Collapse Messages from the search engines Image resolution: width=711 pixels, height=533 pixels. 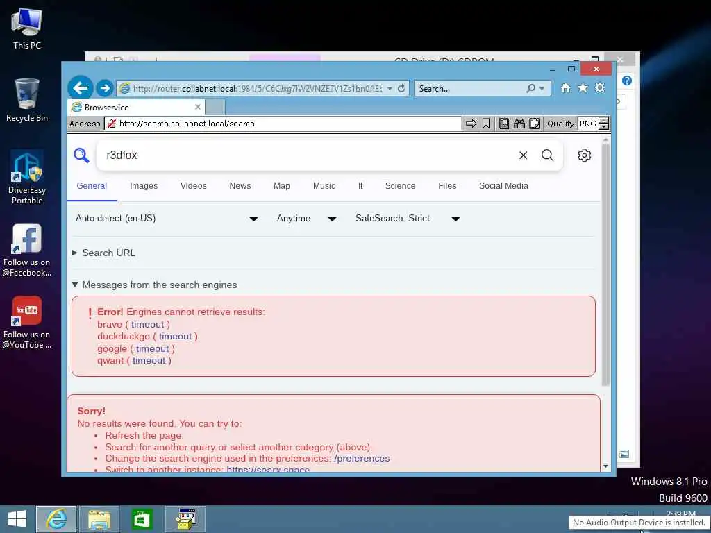[154, 285]
